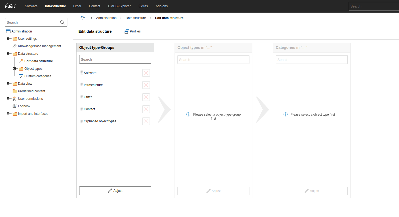Grab the drag handle for Software group
399x217 pixels.
tap(82, 73)
